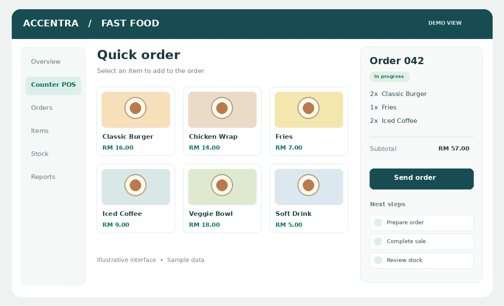Click the Classic Burger item name
The height and width of the screenshot is (306, 504).
pyautogui.click(x=128, y=137)
